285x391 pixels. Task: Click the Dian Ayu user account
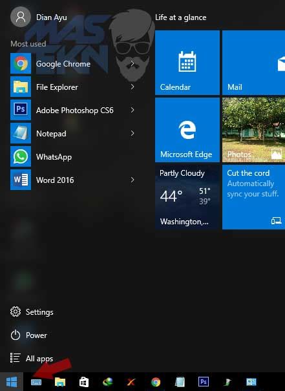pyautogui.click(x=39, y=17)
